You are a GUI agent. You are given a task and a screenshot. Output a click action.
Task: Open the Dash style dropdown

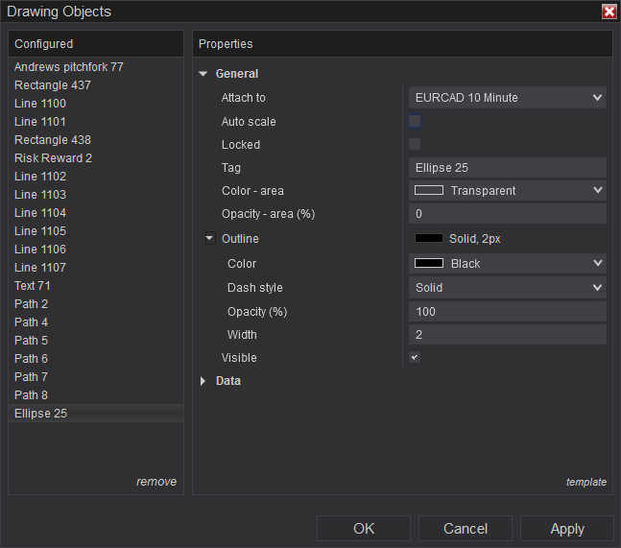(507, 288)
